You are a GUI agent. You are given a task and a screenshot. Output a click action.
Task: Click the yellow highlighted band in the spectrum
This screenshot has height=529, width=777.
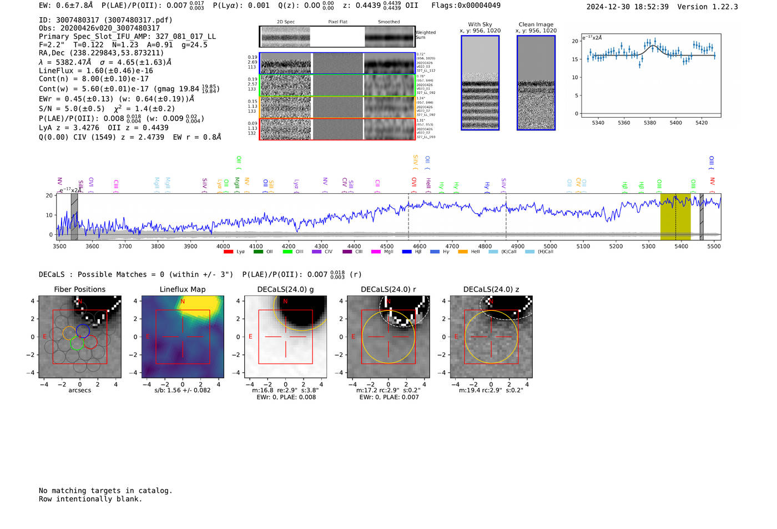[675, 216]
